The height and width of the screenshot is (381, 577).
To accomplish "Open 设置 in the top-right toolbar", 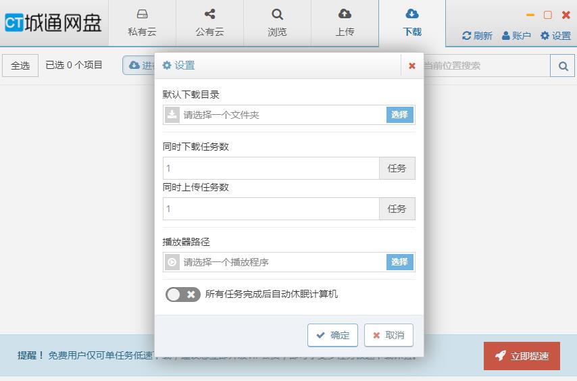I will point(555,36).
